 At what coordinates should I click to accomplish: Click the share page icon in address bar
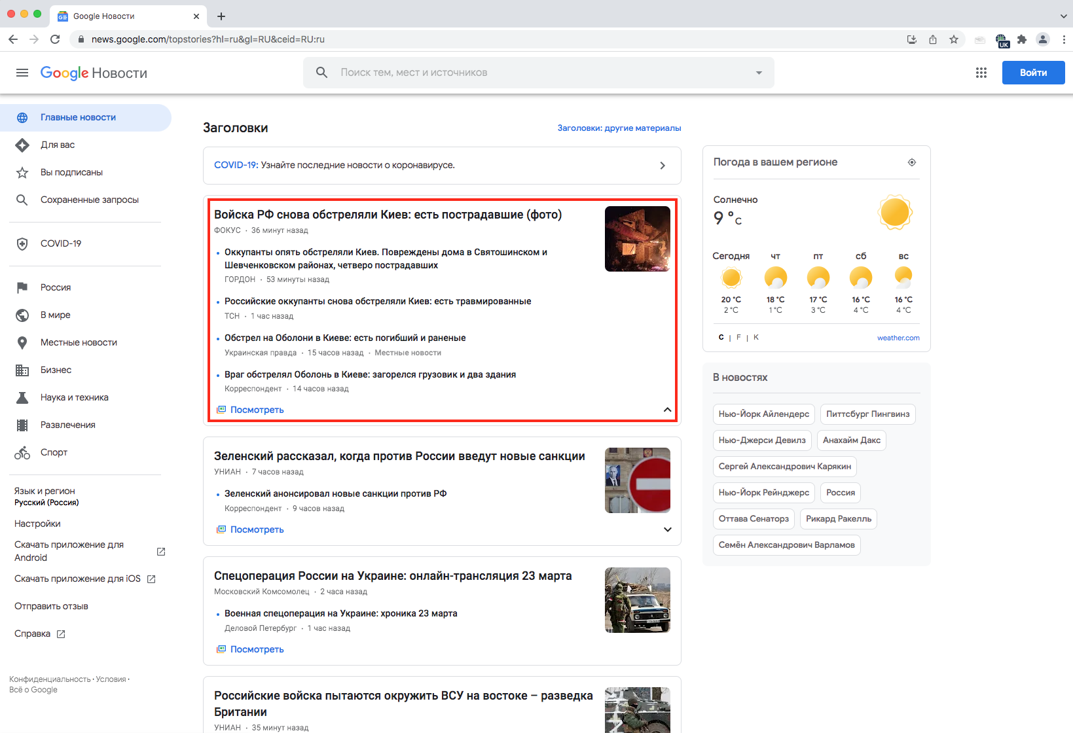coord(933,39)
